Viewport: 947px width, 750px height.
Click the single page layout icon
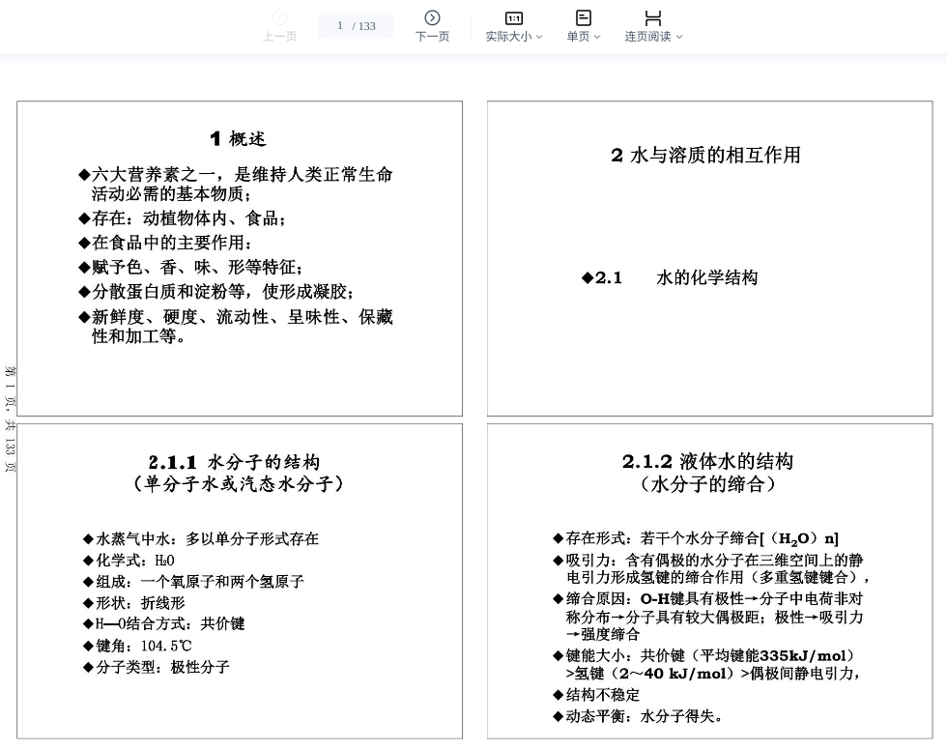pos(584,17)
